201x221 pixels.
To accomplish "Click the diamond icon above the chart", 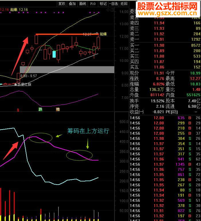I will pos(108,10).
